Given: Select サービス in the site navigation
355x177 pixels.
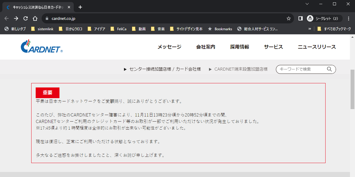Looking at the screenshot, I should [x=273, y=47].
